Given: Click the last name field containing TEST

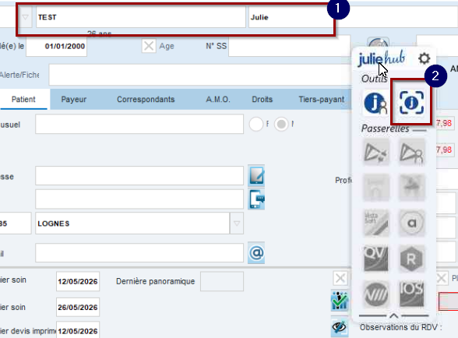Looking at the screenshot, I should pos(141,17).
